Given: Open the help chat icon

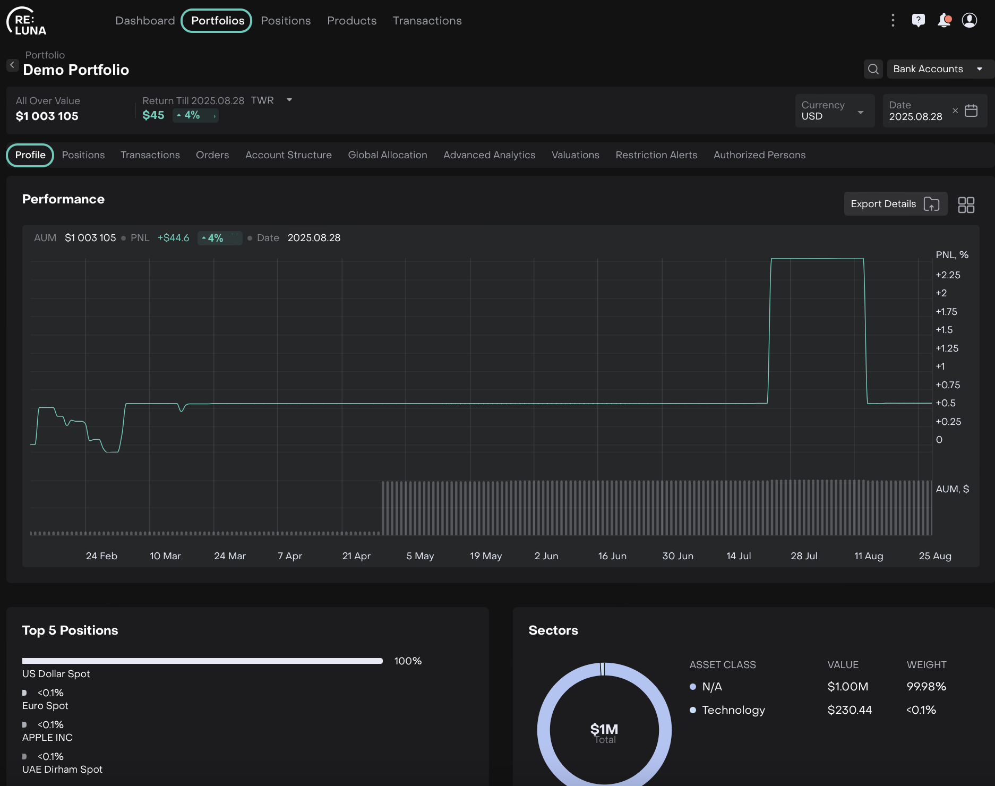Looking at the screenshot, I should pos(918,21).
